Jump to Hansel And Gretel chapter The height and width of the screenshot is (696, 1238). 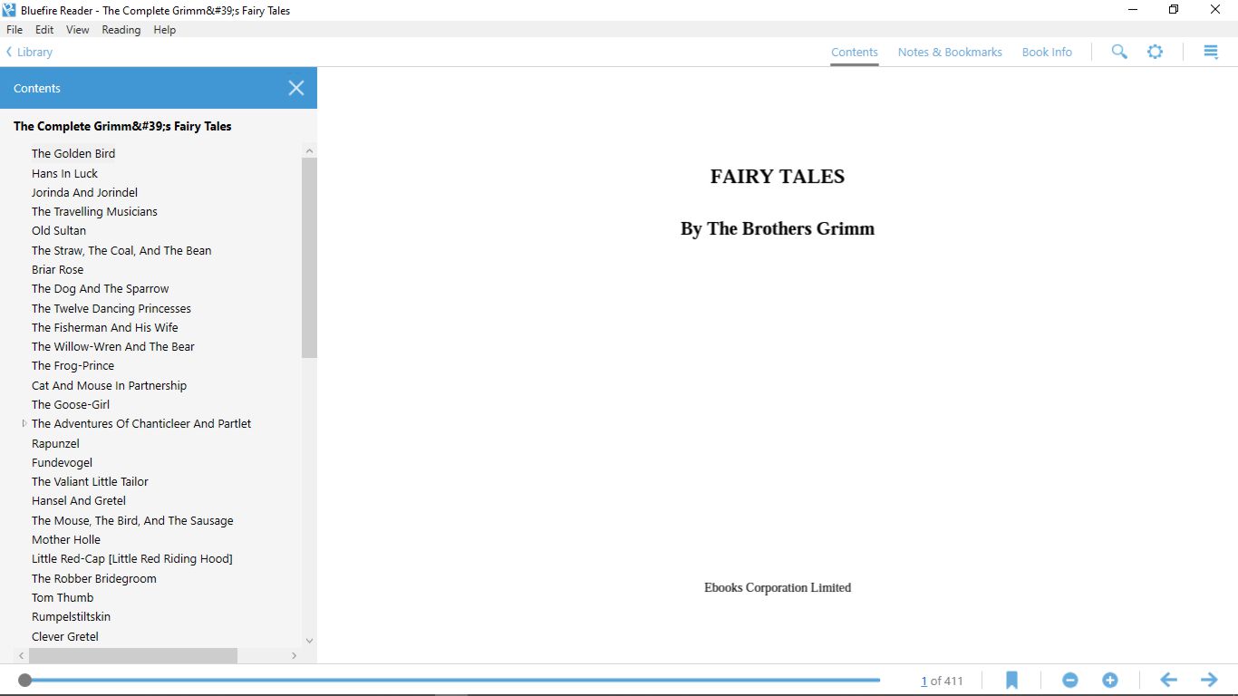coord(79,500)
